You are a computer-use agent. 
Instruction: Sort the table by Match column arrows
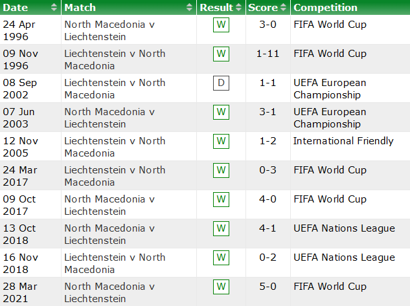189,8
